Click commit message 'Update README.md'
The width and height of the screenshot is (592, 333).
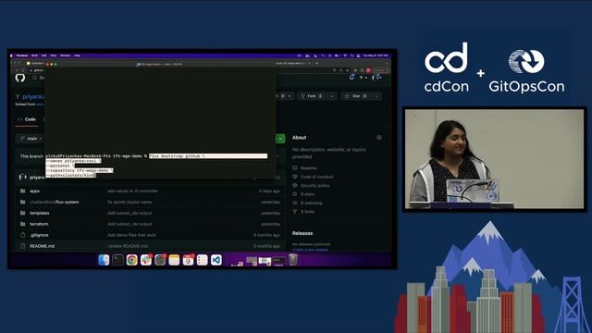128,246
